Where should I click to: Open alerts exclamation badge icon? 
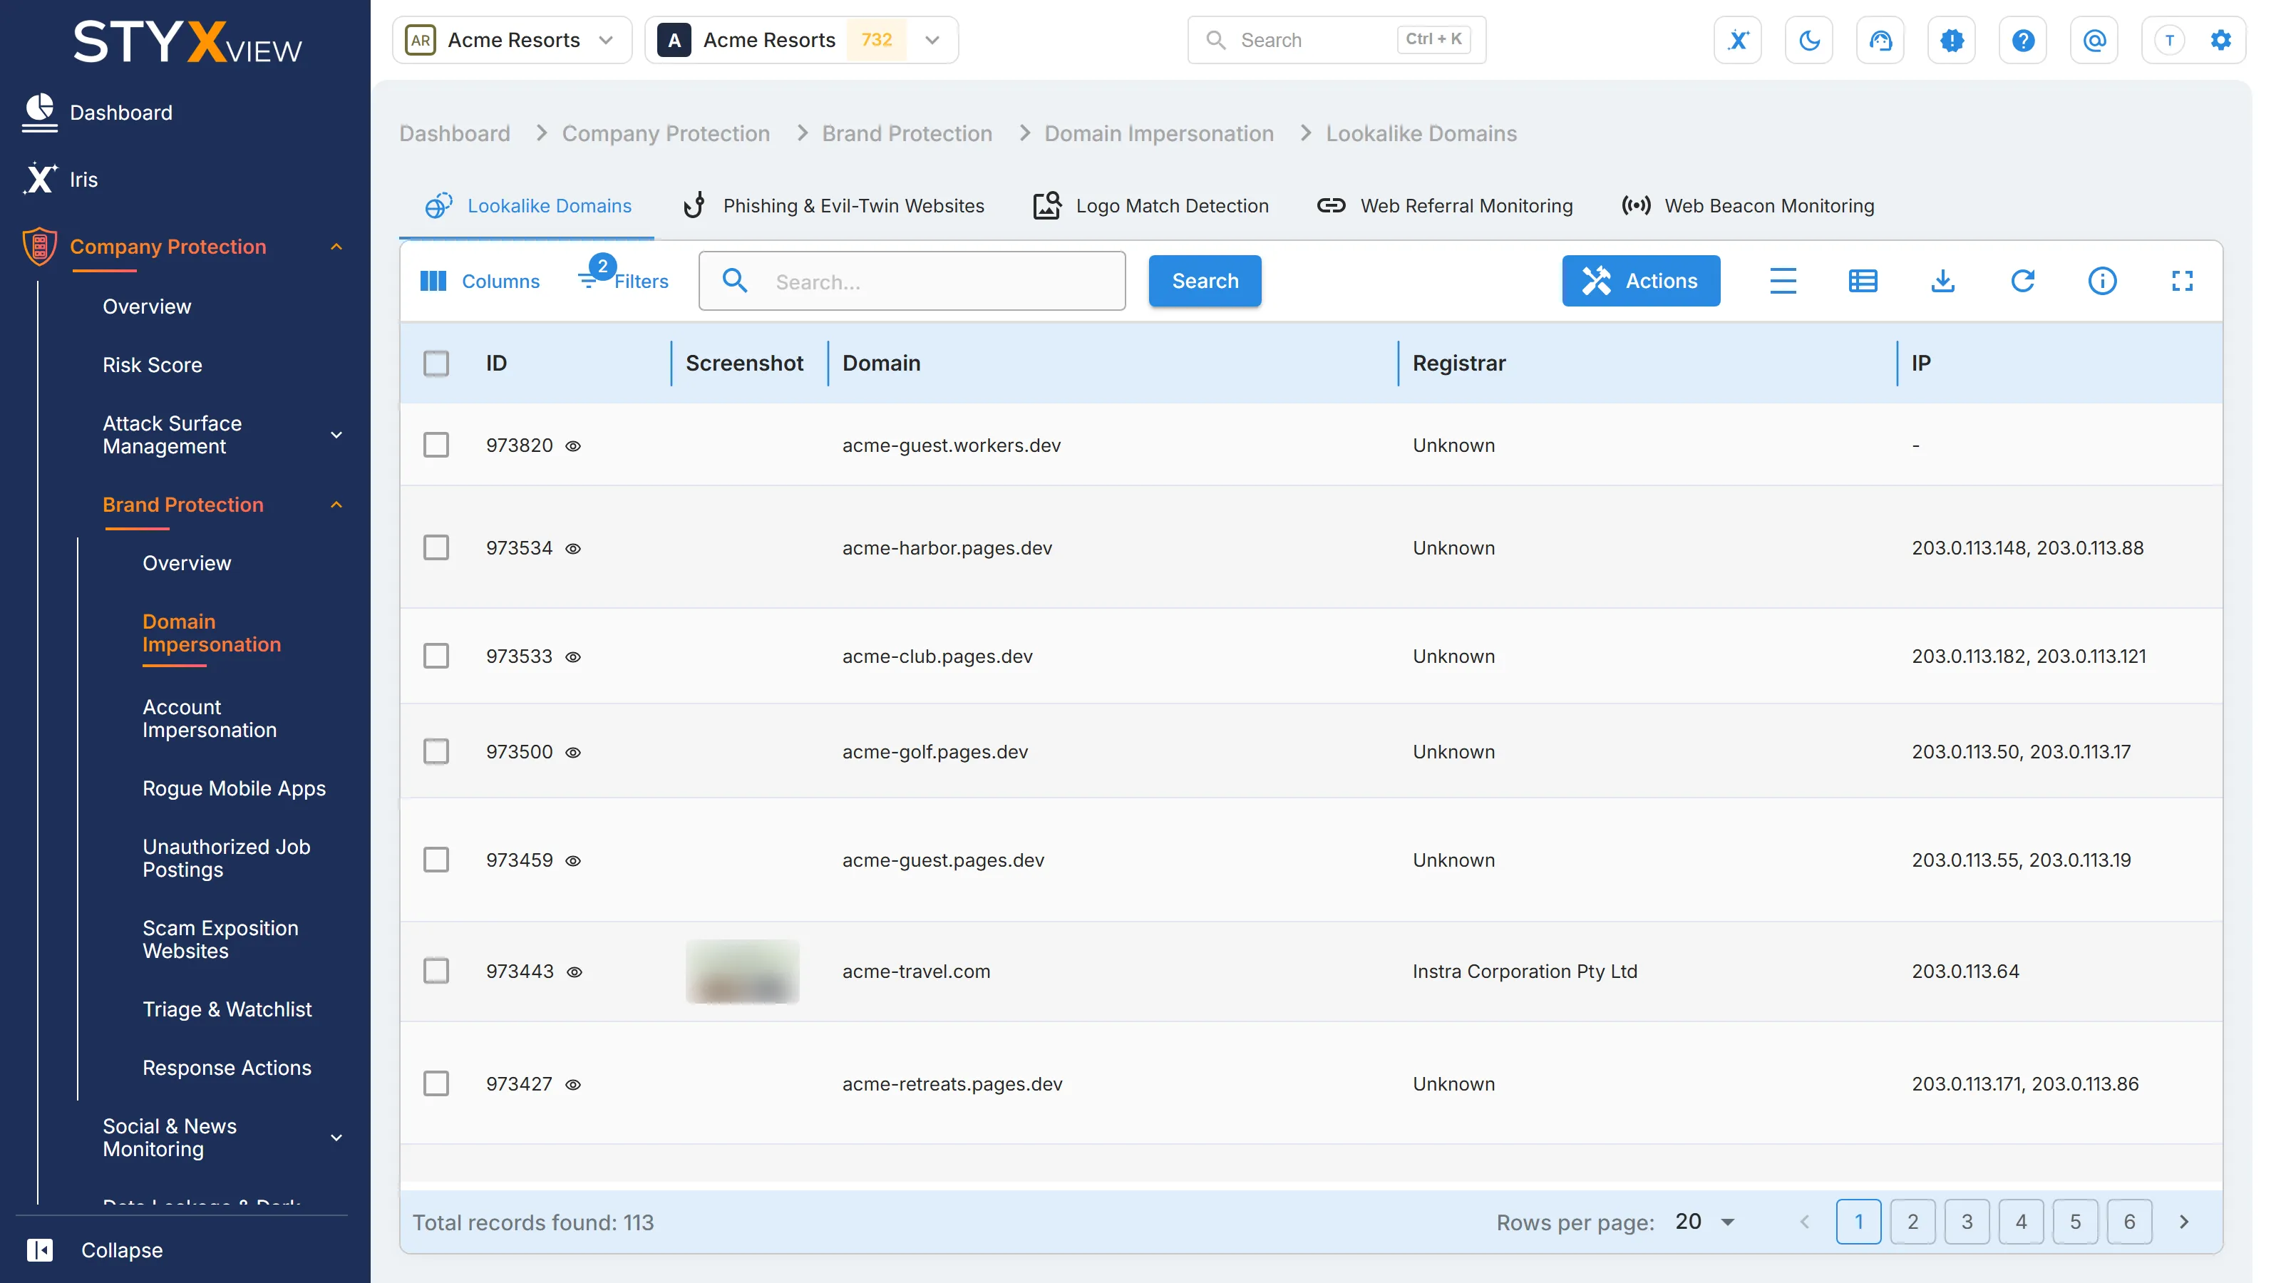tap(1952, 40)
